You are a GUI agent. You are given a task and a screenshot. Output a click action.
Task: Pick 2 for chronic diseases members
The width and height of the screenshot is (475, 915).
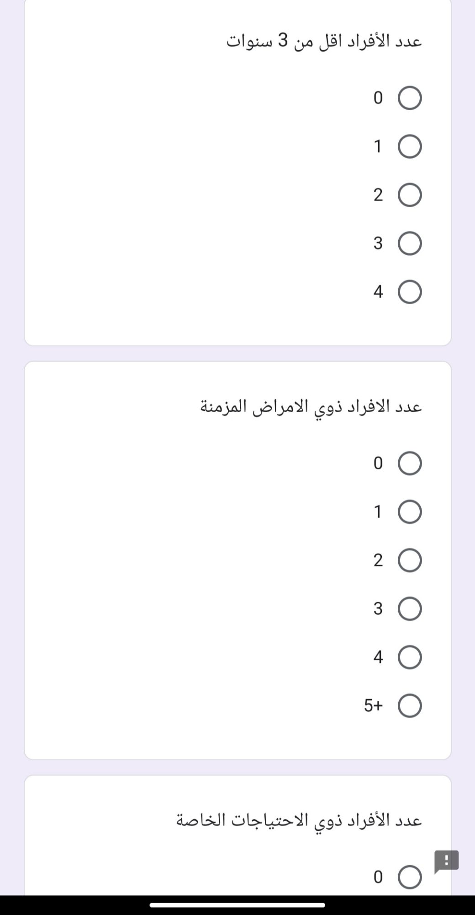410,560
